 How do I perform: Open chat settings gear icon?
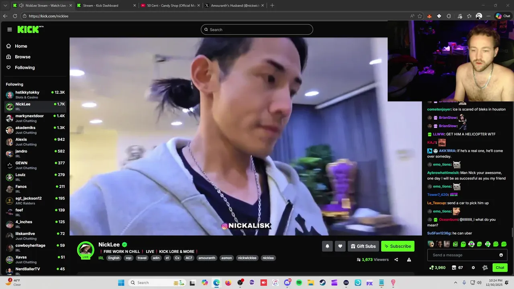tap(473, 268)
